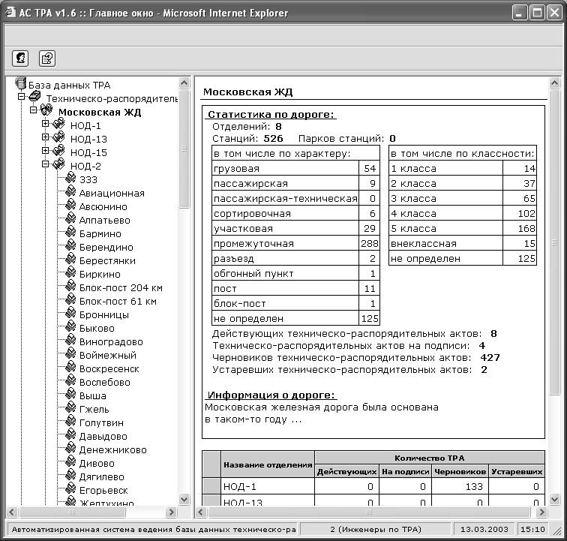The height and width of the screenshot is (541, 567).
Task: Click the station icon beside Берендино
Action: click(70, 245)
